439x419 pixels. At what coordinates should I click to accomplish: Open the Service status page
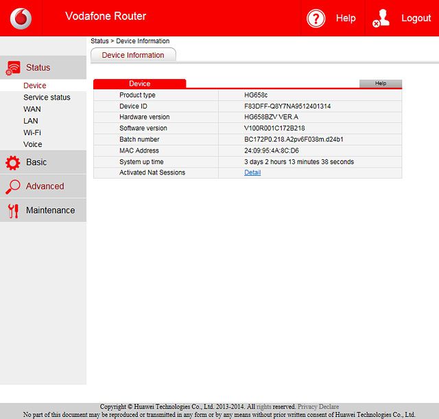47,98
